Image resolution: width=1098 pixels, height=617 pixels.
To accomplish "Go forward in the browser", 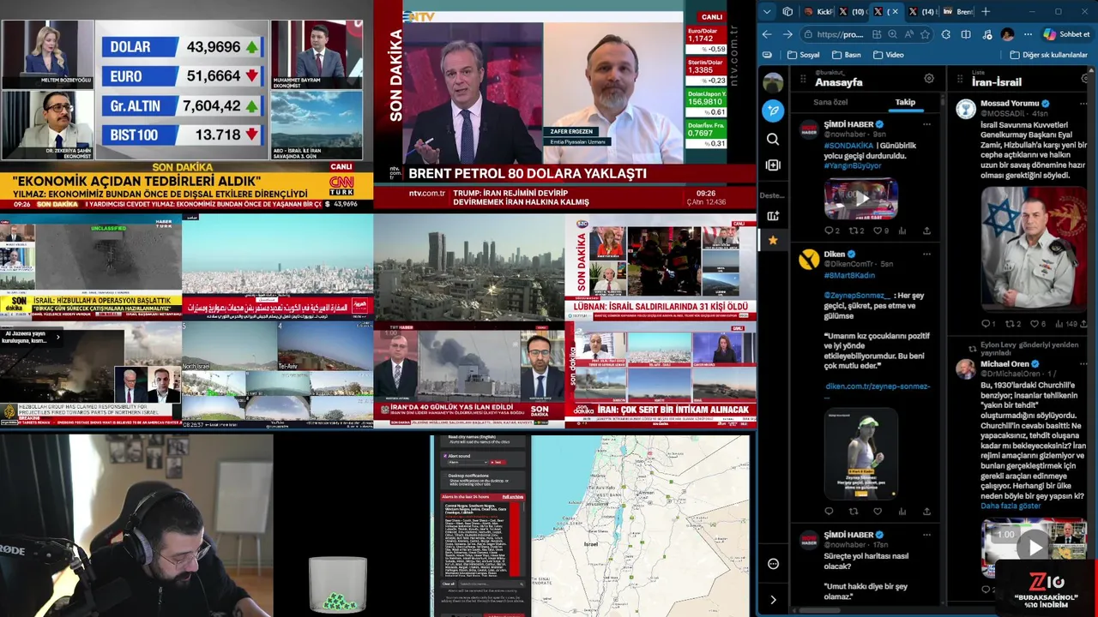I will (787, 34).
